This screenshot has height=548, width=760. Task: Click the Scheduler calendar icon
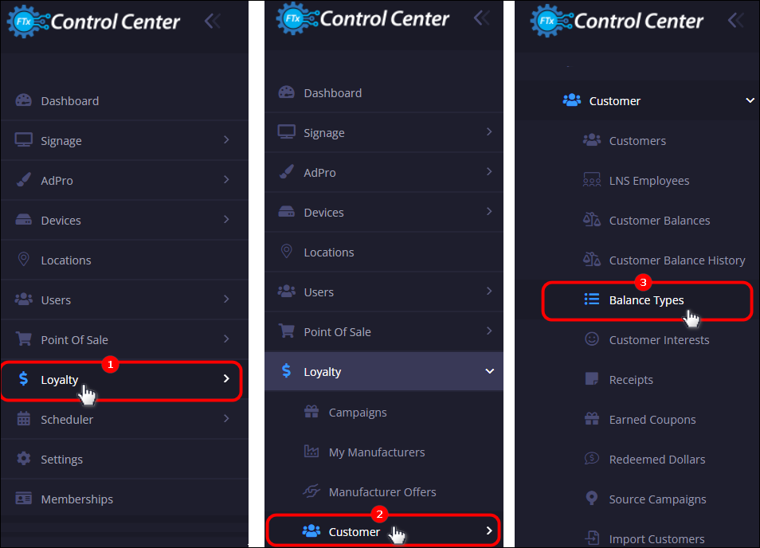click(23, 419)
